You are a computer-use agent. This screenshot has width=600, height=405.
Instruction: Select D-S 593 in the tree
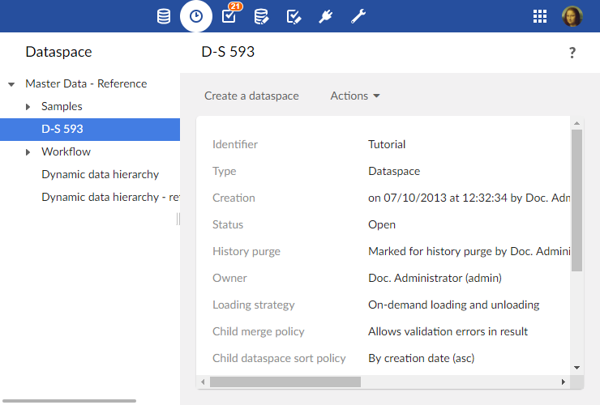coord(62,129)
